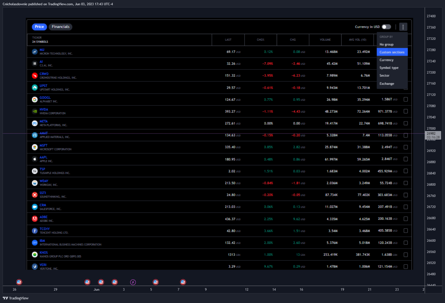The height and width of the screenshot is (303, 445).
Task: Sort by the CHG% column header
Action: point(261,40)
